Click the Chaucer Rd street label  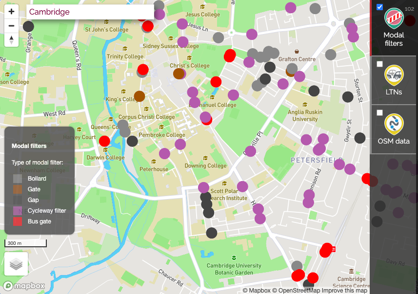[171, 277]
